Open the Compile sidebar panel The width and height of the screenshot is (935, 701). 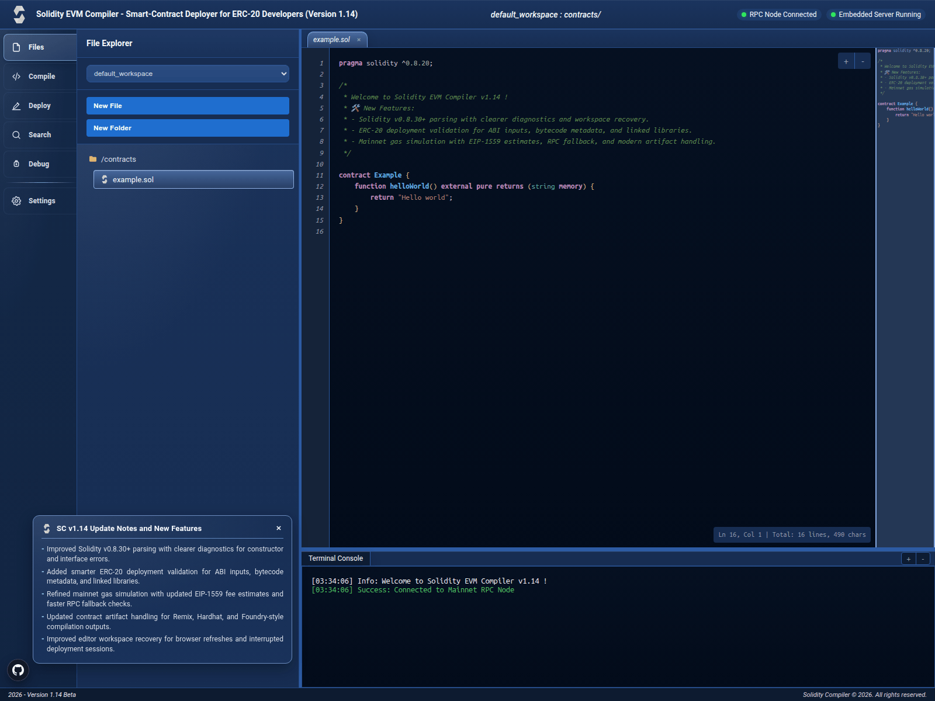[x=40, y=77]
